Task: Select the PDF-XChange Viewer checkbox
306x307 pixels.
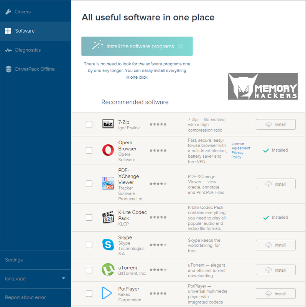Action: [x=89, y=184]
